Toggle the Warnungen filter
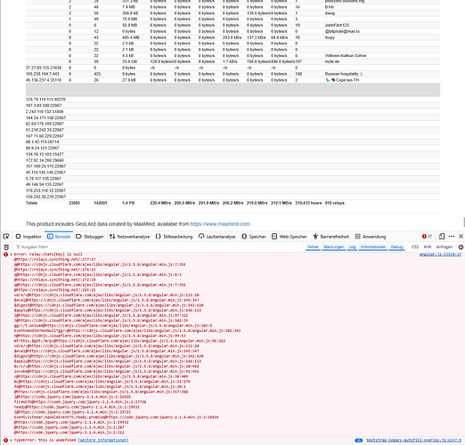The height and width of the screenshot is (445, 465). [x=333, y=247]
